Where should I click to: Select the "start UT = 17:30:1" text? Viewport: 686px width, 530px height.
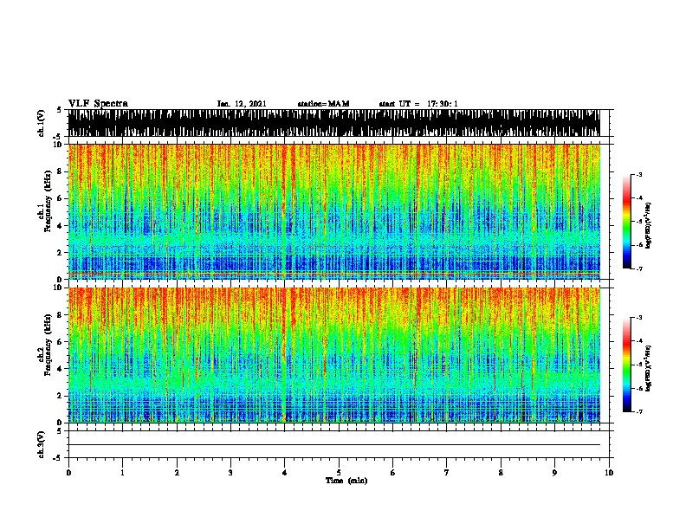tap(418, 104)
